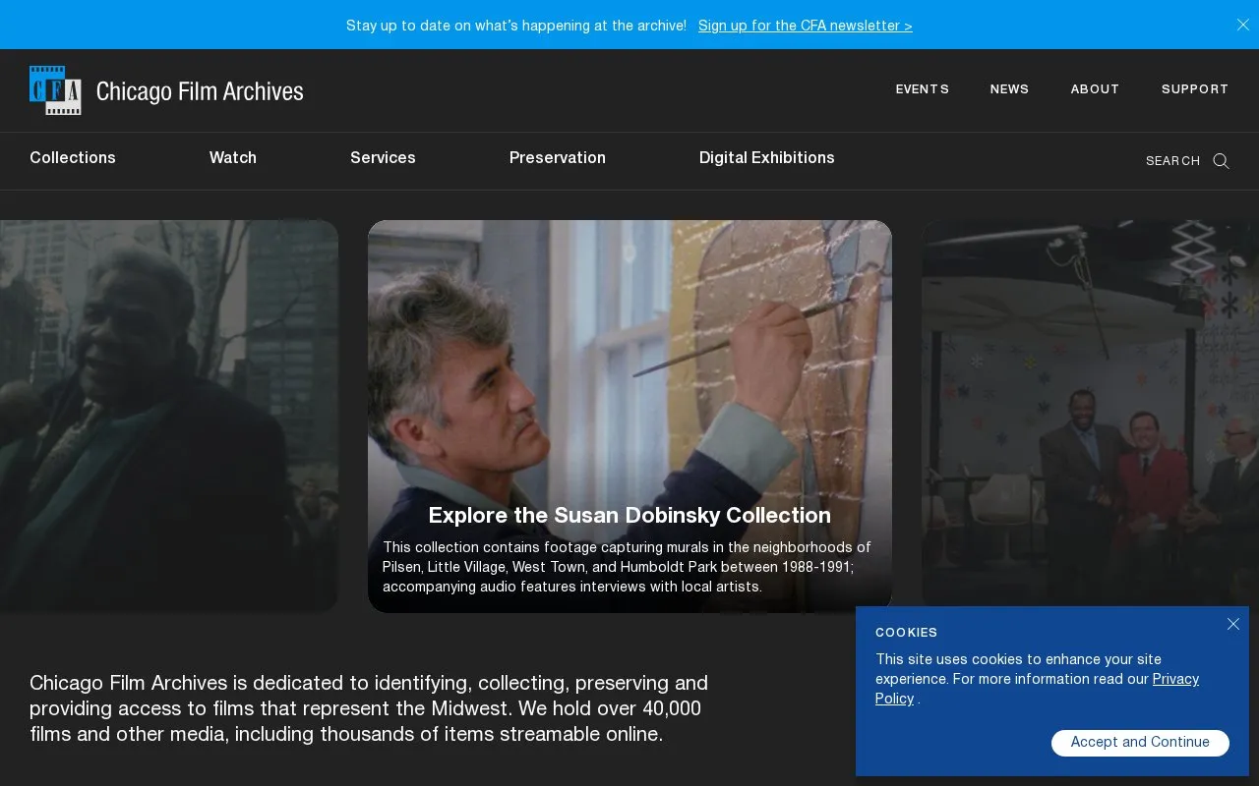Accept and Continue with cookies
Screen dimensions: 1259x786
[1140, 743]
